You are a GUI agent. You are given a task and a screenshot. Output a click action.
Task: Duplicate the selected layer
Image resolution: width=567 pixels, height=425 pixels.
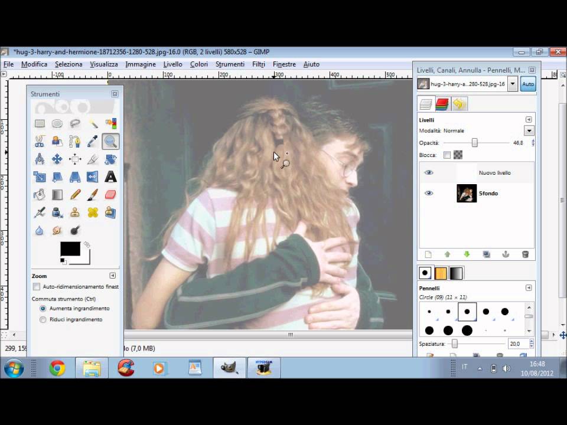pyautogui.click(x=486, y=254)
